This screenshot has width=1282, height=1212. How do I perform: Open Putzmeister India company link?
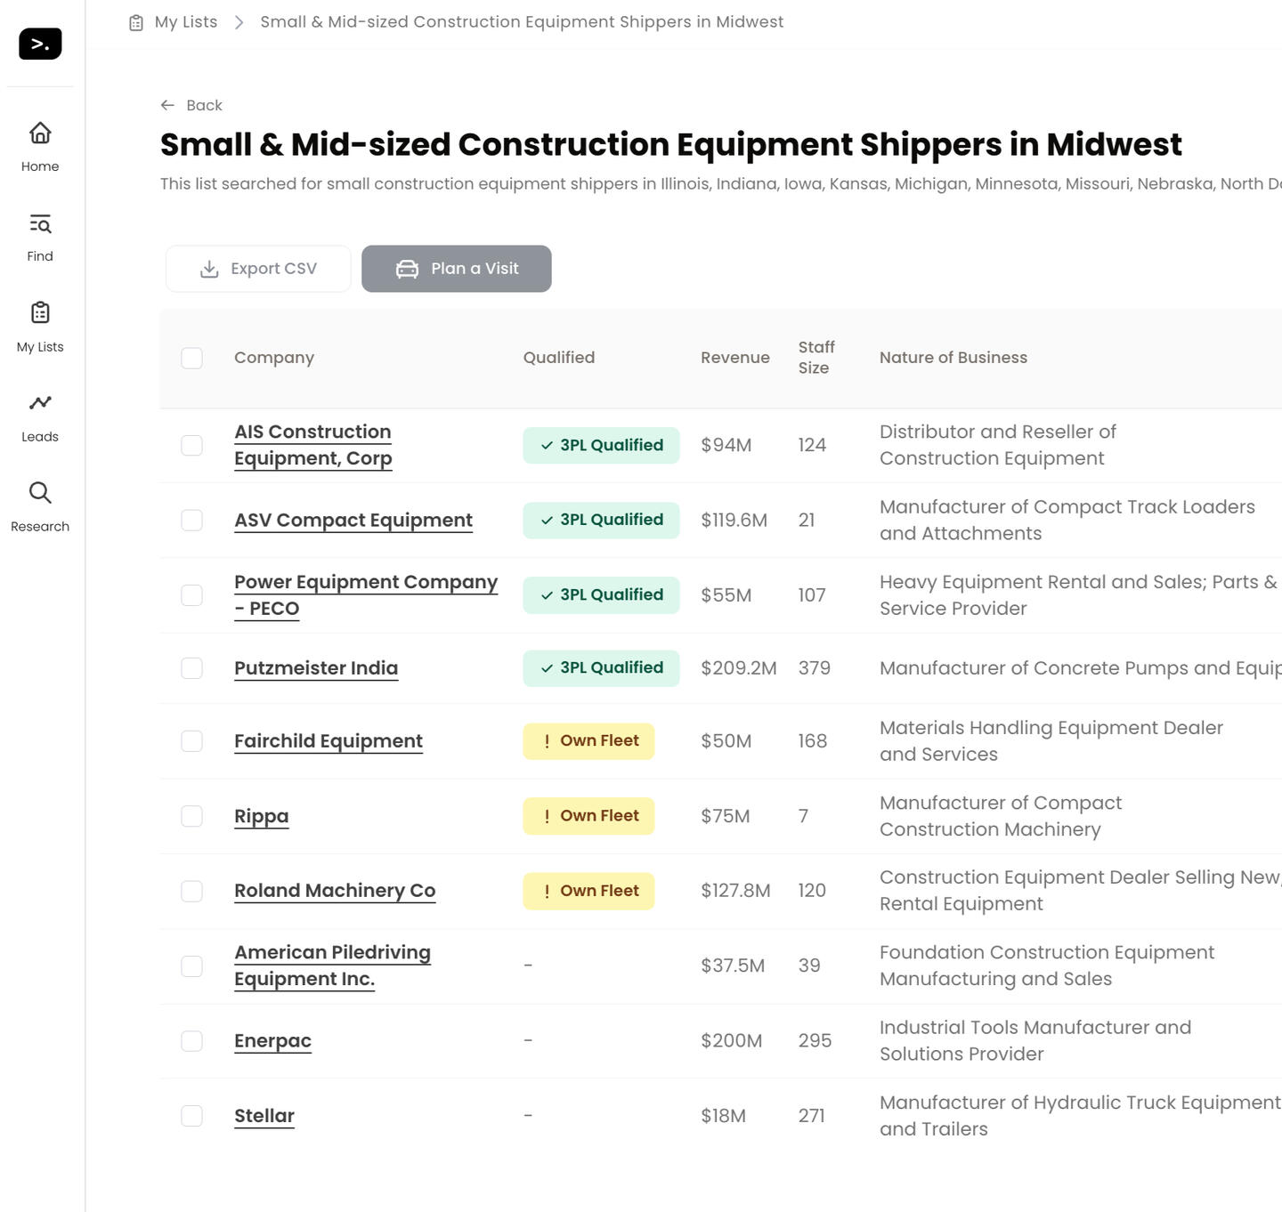coord(316,668)
